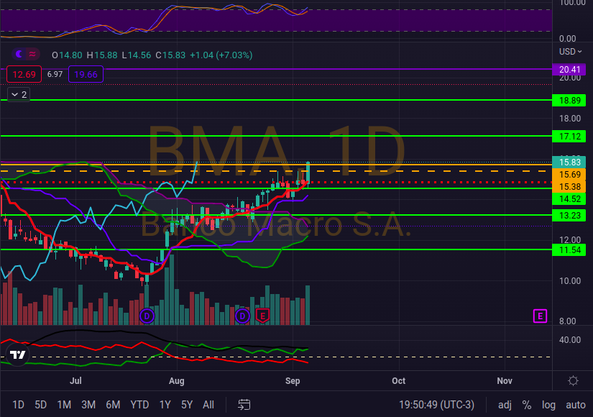Select the 1D time range
Screen dimensions: 593x417
18,405
